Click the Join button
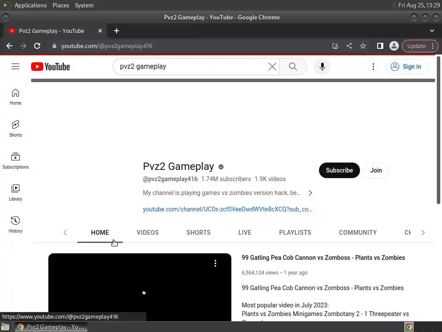The height and width of the screenshot is (332, 442). 376,170
